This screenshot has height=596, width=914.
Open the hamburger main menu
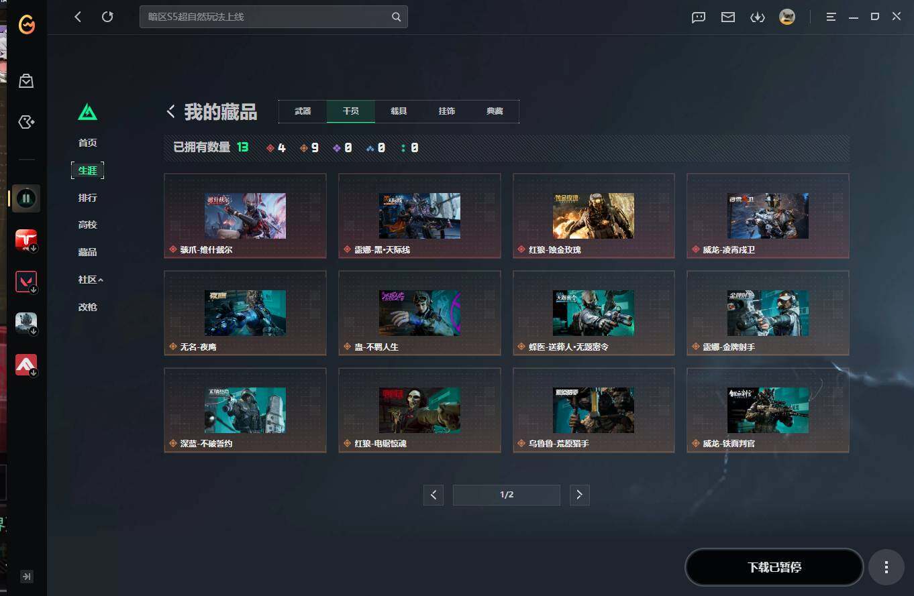831,17
